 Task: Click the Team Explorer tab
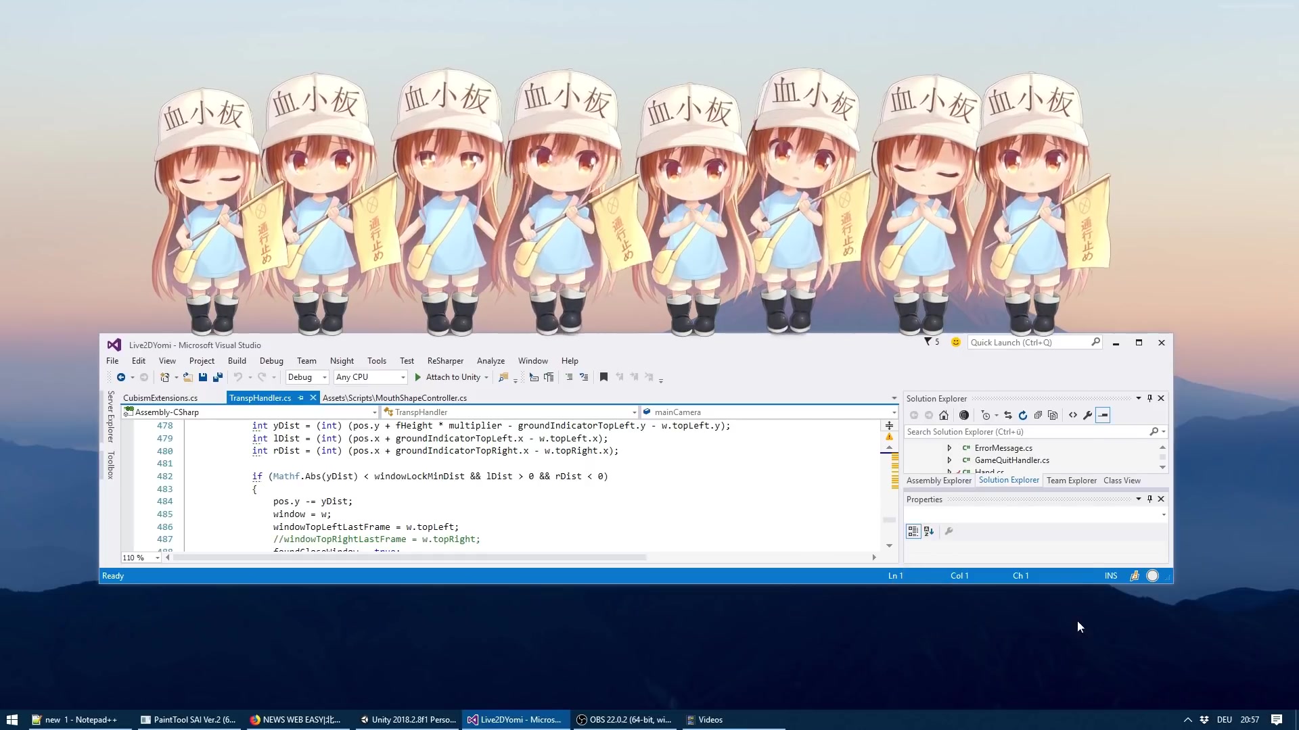(x=1072, y=481)
